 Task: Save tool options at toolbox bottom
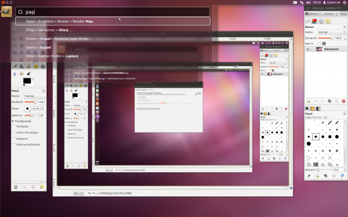(x=16, y=187)
